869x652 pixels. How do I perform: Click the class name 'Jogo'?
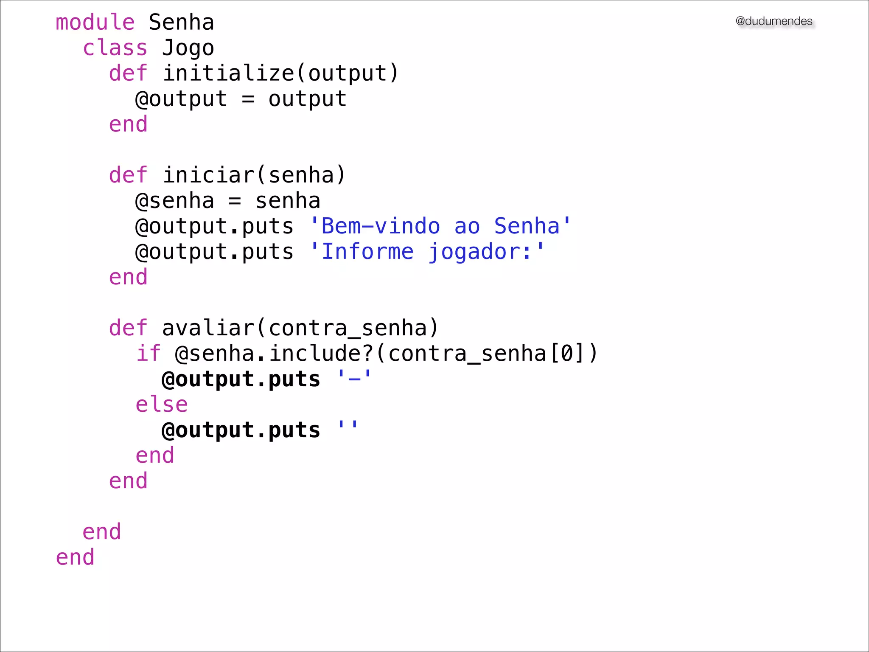click(x=188, y=48)
